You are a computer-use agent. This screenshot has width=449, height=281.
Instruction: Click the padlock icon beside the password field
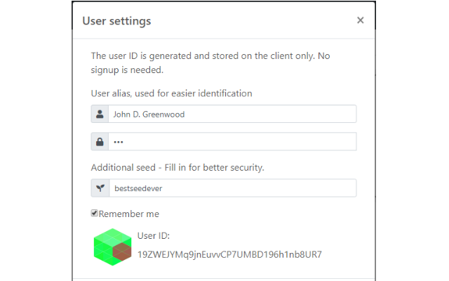[x=100, y=142]
